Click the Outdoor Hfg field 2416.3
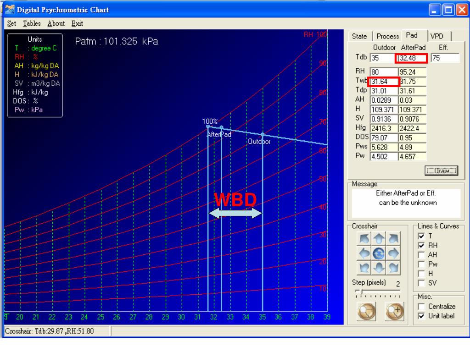The image size is (470, 352). [384, 129]
